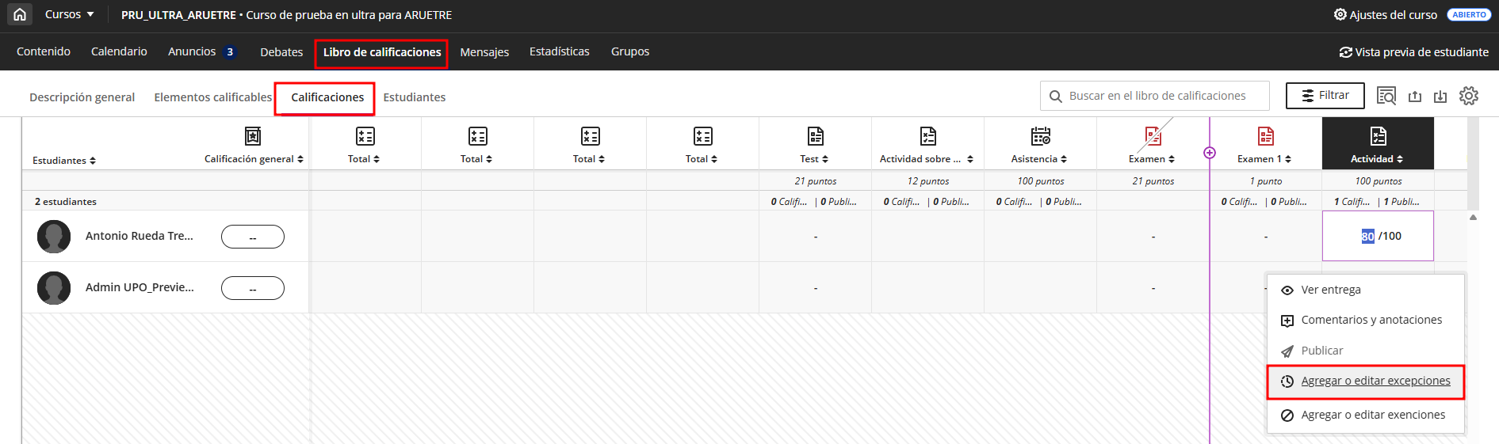Open Ajustes del curso
The image size is (1499, 444).
pyautogui.click(x=1385, y=15)
